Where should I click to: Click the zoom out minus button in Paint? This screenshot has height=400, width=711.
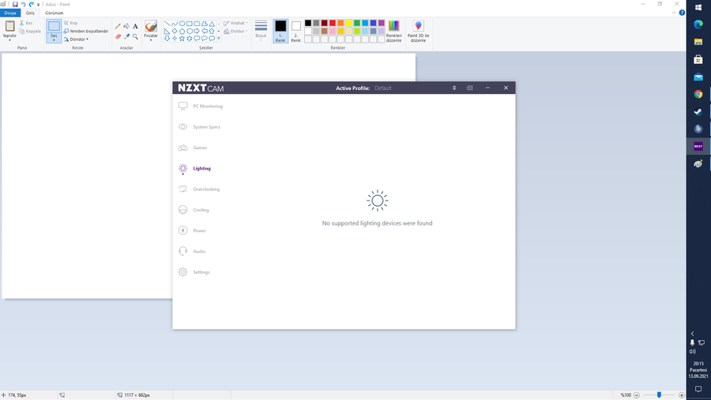click(x=637, y=395)
